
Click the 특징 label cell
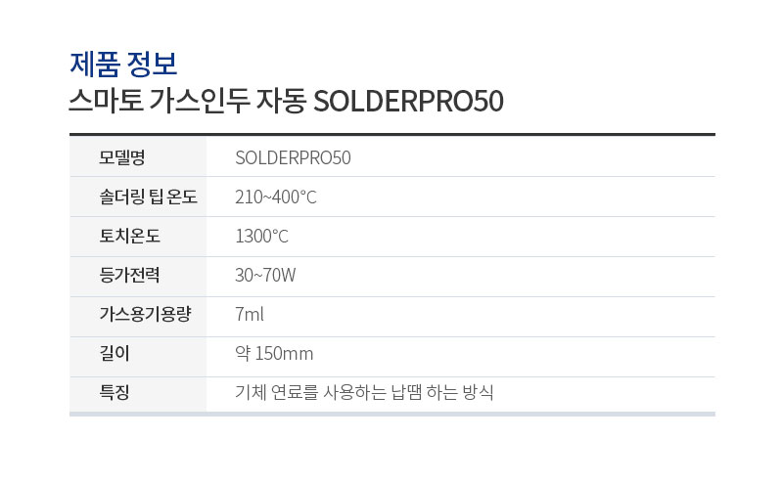[138, 394]
